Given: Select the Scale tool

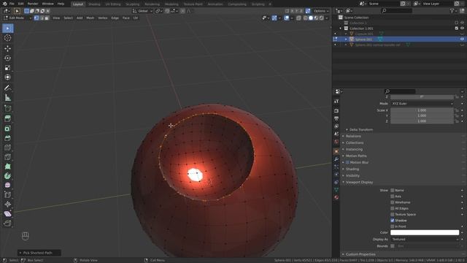Looking at the screenshot, I should (8, 68).
